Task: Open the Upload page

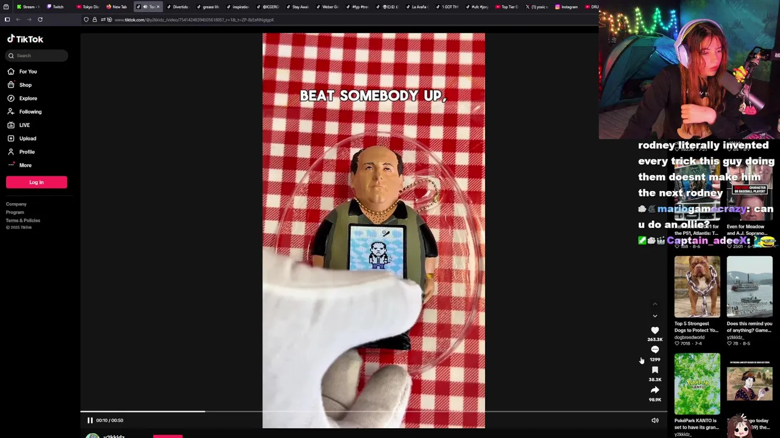Action: 22,138
